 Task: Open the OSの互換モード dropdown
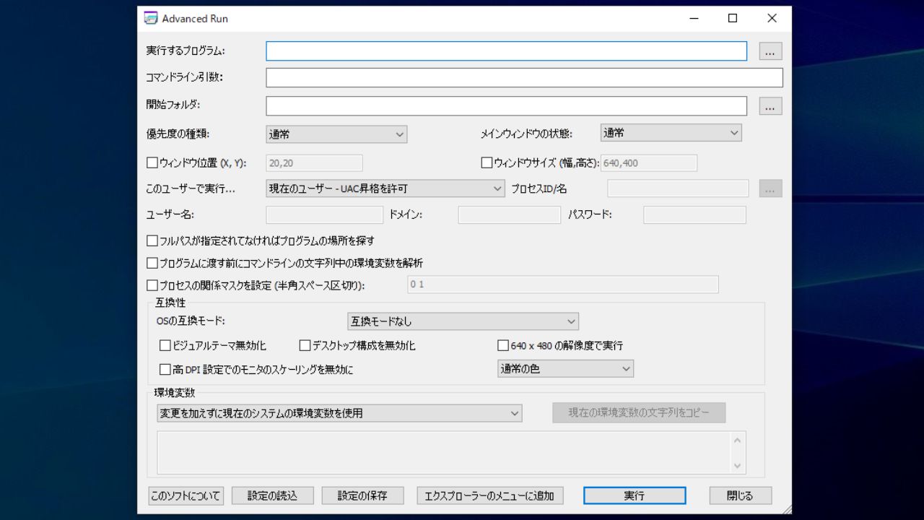[x=463, y=321]
